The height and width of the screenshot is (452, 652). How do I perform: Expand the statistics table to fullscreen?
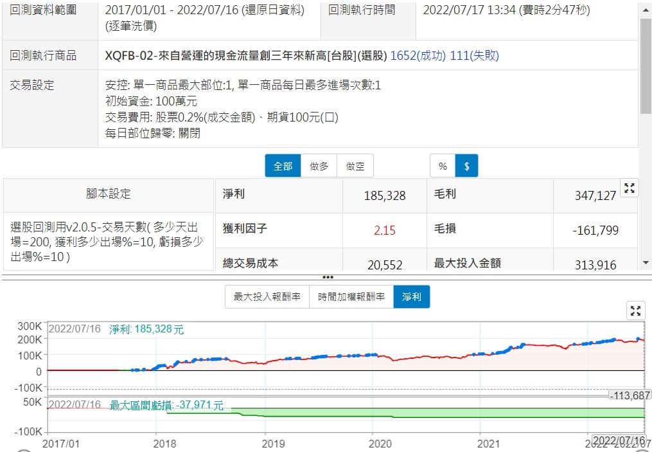pos(630,188)
